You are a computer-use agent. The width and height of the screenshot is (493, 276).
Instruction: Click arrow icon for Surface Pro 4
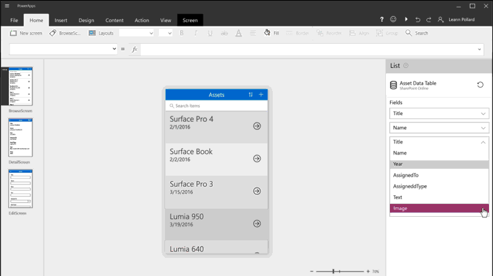click(257, 126)
